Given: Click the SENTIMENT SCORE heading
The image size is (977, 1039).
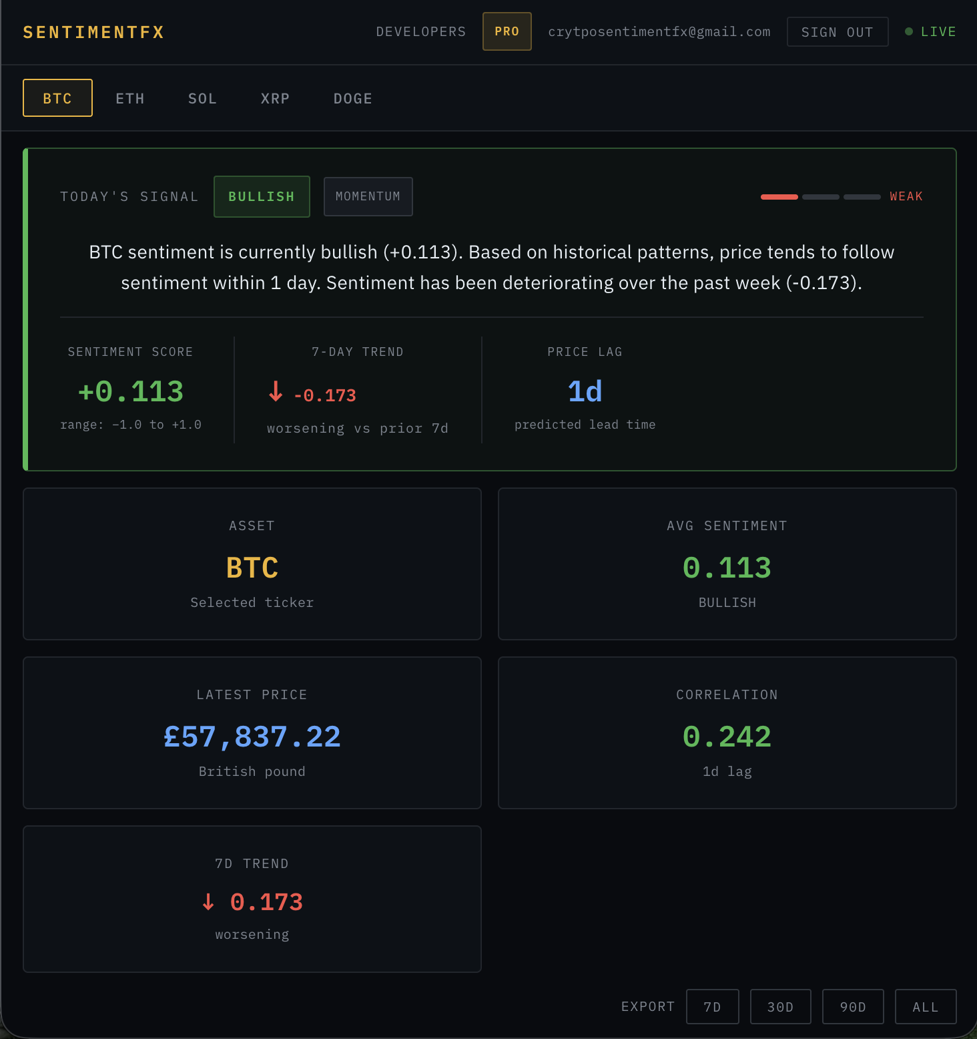Looking at the screenshot, I should [131, 352].
